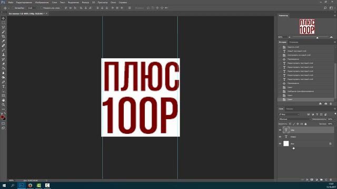This screenshot has width=337, height=189.
Task: Select the Eraser tool
Action: pos(3,64)
